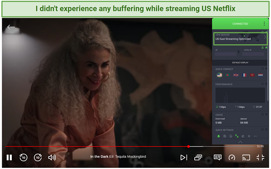Click the cast to device icon

click(x=246, y=157)
